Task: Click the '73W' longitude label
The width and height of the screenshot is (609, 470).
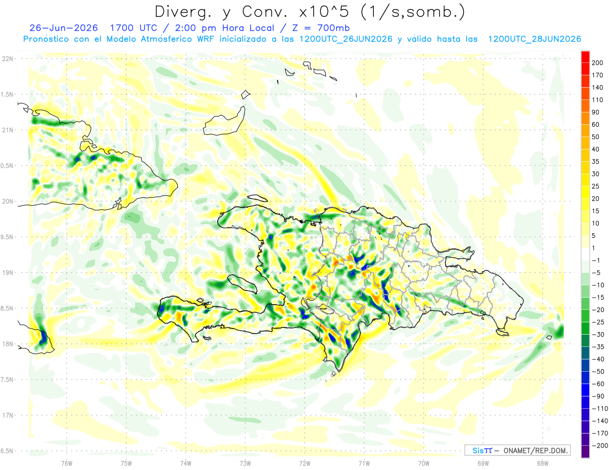Action: [x=245, y=462]
